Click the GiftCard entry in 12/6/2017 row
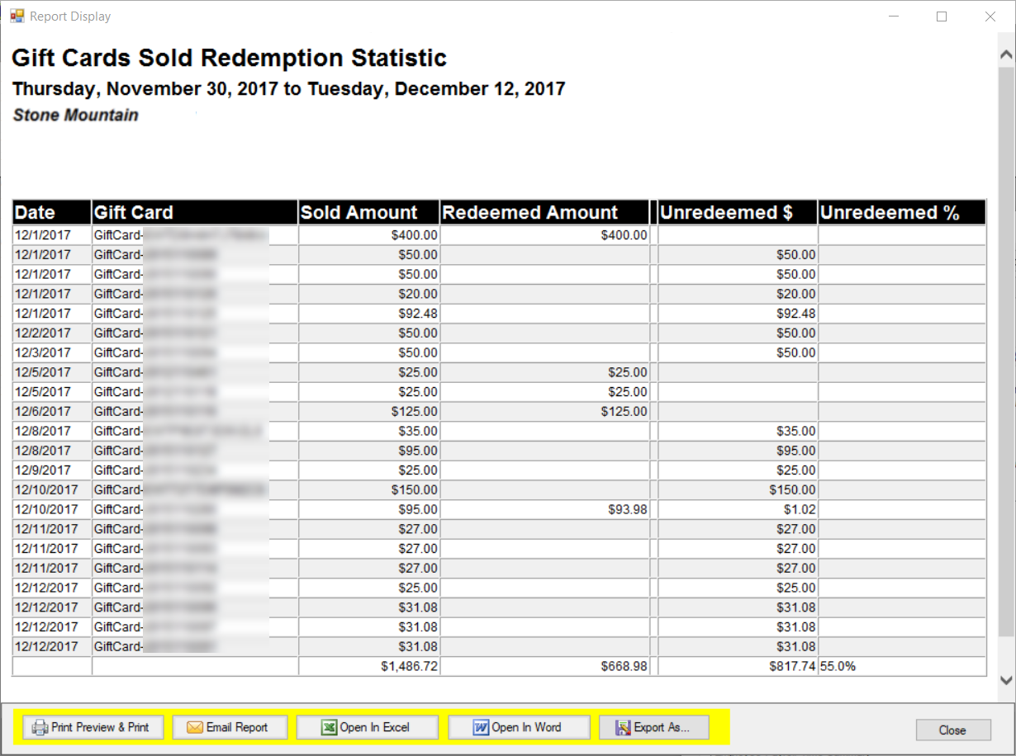This screenshot has height=756, width=1016. tap(194, 411)
